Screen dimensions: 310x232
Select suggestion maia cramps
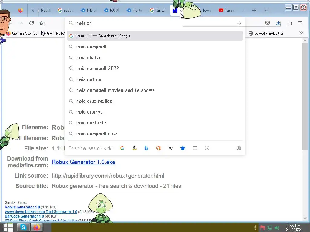coord(155,112)
